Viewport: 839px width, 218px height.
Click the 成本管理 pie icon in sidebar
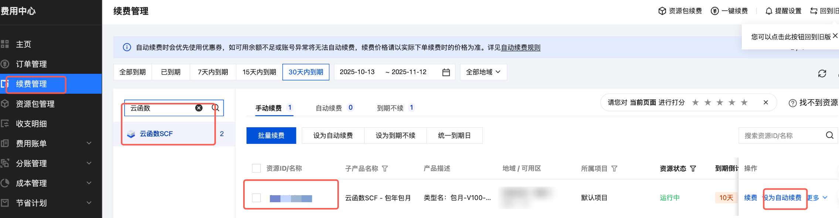tap(5, 183)
